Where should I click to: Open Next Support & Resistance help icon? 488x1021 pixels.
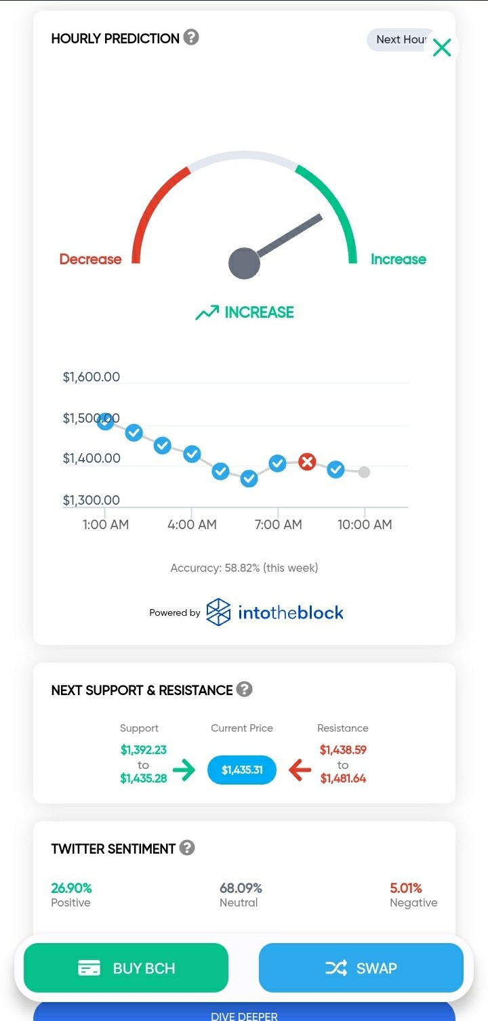coord(245,689)
